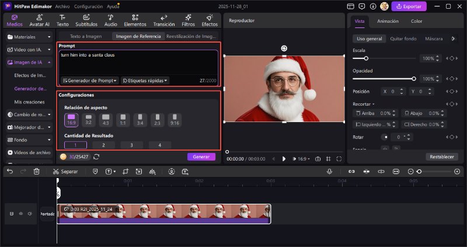
Task: Undo the last action
Action: point(10,172)
